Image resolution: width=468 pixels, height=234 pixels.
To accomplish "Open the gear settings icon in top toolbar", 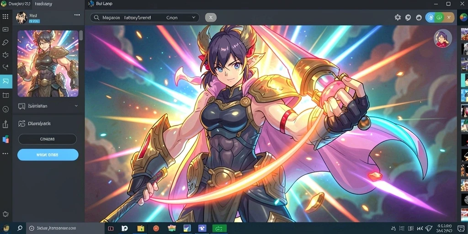I will point(398,18).
